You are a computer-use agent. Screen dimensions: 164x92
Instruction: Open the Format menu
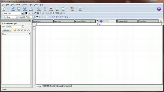tap(24, 5)
